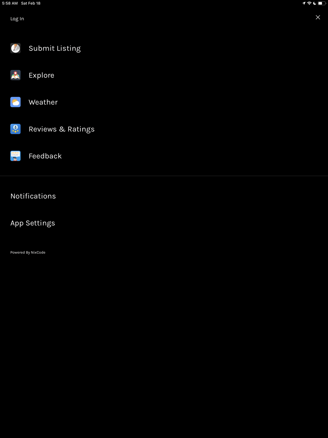Open App Settings
The image size is (328, 438).
pos(32,223)
